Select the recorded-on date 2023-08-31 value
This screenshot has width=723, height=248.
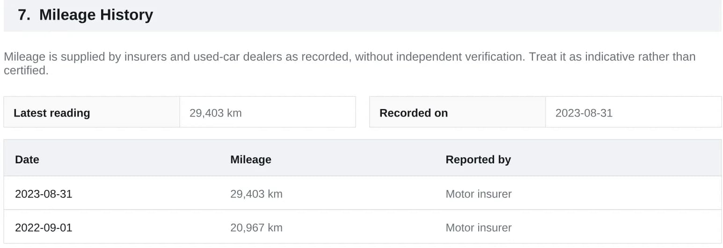pos(584,113)
